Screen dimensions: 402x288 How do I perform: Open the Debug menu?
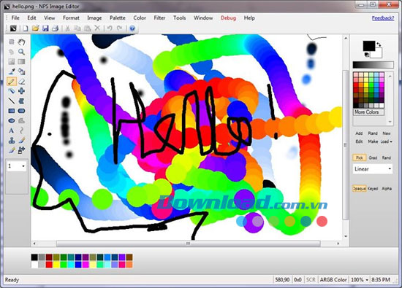point(228,18)
